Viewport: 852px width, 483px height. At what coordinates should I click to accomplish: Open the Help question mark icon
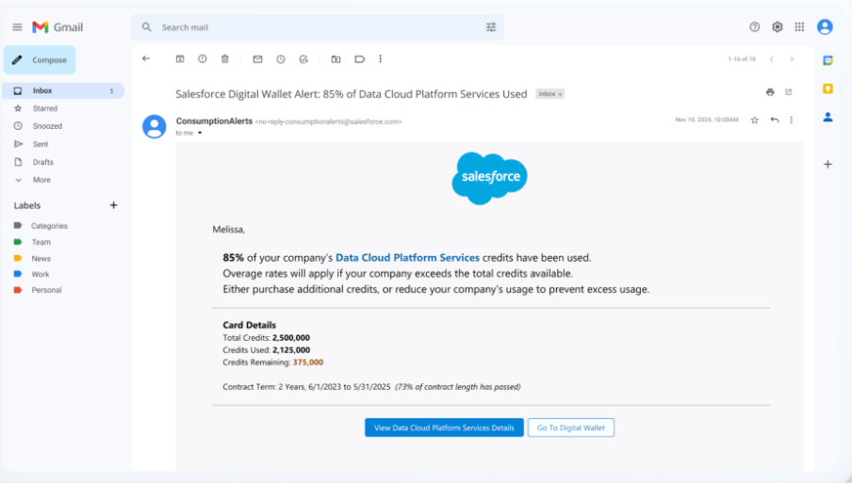754,26
